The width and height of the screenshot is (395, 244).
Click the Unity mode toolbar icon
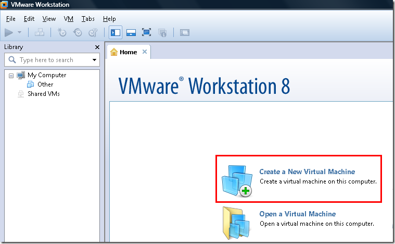click(162, 32)
